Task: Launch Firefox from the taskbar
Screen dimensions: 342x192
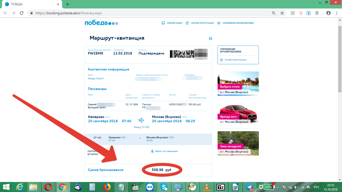Action: point(107,187)
